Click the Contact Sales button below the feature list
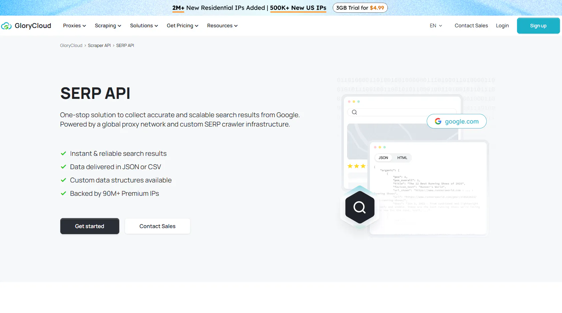The width and height of the screenshot is (562, 313). coord(158,226)
